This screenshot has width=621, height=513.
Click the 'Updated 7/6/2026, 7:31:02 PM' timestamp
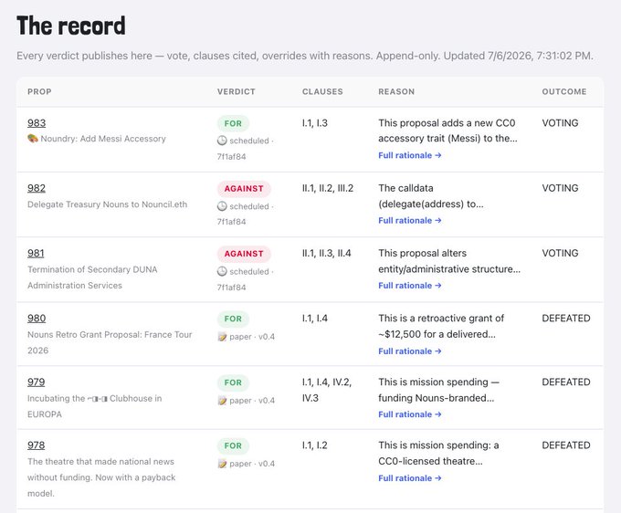[518, 56]
